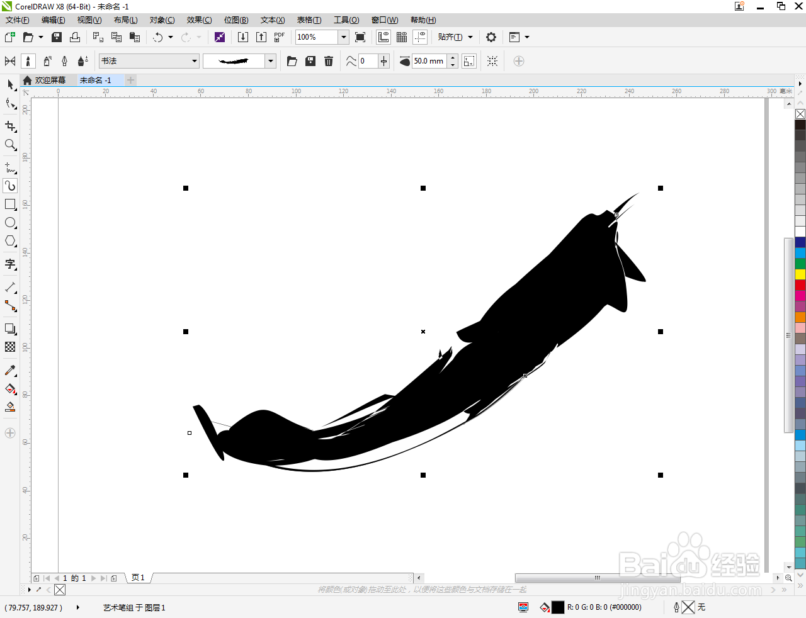Pick the Ellipse tool
Image resolution: width=806 pixels, height=618 pixels.
pos(10,223)
